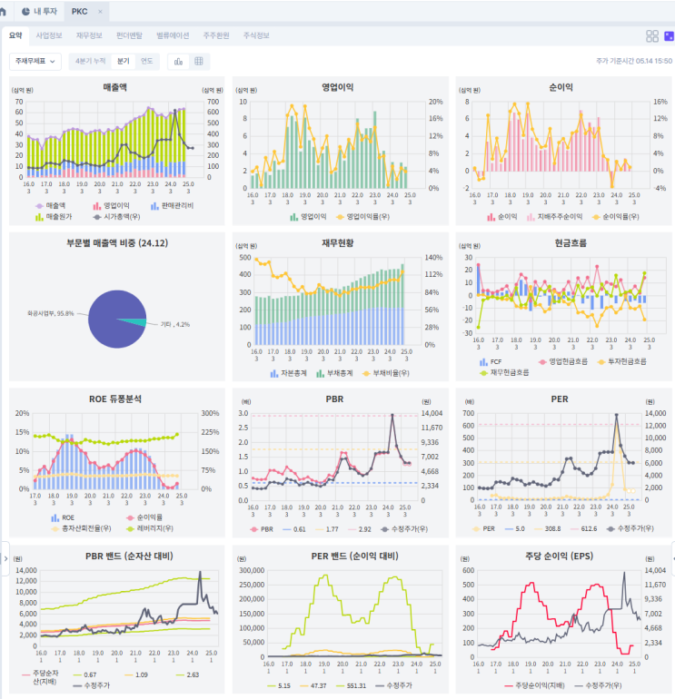Expand the 주재무제표 dropdown

point(35,62)
